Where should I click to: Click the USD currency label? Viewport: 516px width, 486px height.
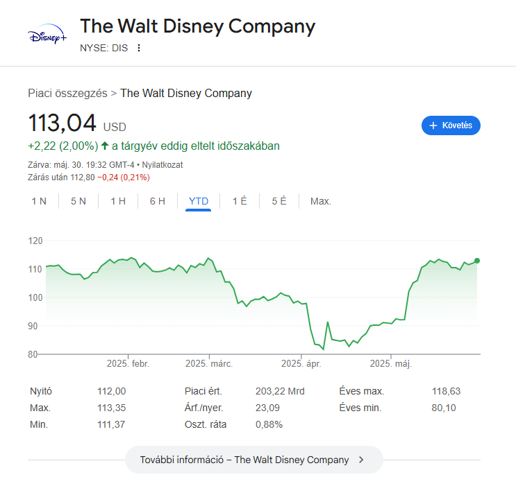click(115, 127)
